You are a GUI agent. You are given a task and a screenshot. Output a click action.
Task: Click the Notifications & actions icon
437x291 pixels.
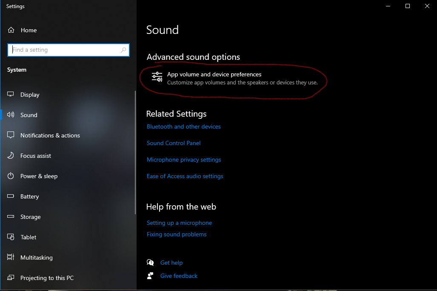11,135
